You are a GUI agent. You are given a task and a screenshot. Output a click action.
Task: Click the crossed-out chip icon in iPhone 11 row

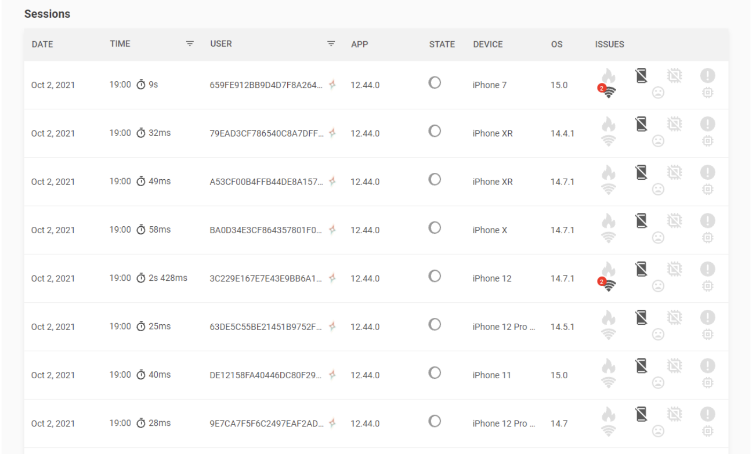point(675,366)
